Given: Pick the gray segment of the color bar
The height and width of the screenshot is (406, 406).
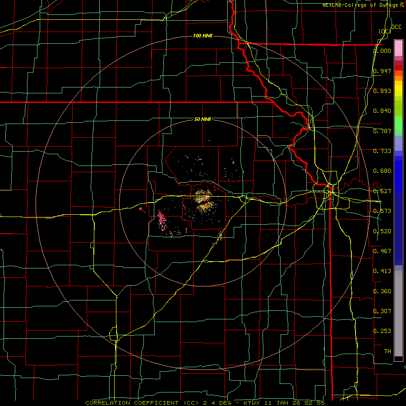Looking at the screenshot, I should 398,314.
